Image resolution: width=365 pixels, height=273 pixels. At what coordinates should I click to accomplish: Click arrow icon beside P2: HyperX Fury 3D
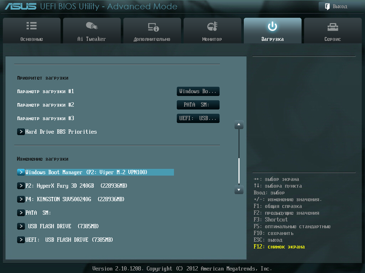tap(21, 186)
